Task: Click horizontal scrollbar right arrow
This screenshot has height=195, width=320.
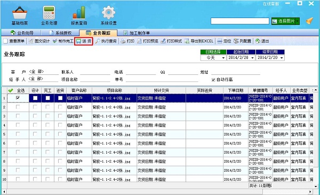Action: [x=310, y=191]
